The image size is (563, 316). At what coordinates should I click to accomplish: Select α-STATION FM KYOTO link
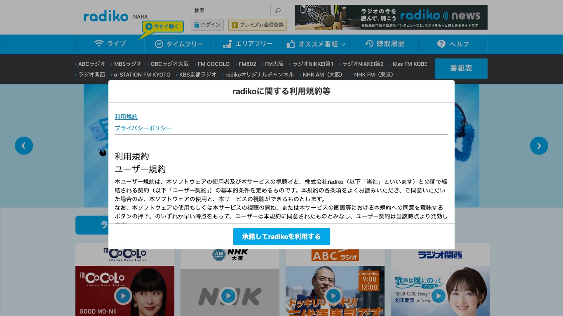coord(142,74)
